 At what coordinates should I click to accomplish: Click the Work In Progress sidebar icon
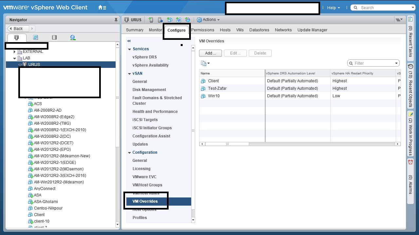tap(410, 114)
